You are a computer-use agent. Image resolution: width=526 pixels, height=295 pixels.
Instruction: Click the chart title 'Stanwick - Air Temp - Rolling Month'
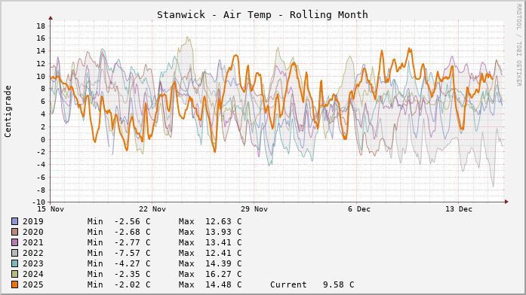pyautogui.click(x=263, y=15)
